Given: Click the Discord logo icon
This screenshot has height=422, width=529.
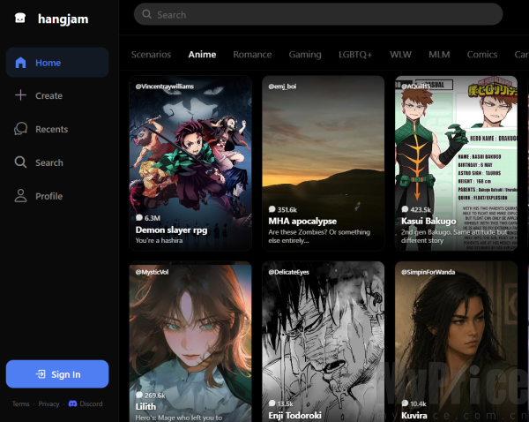Looking at the screenshot, I should (72, 403).
